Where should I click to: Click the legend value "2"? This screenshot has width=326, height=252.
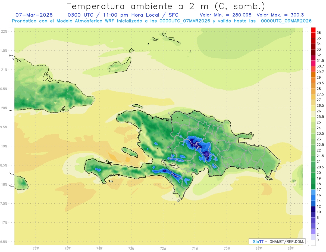pos(318,234)
